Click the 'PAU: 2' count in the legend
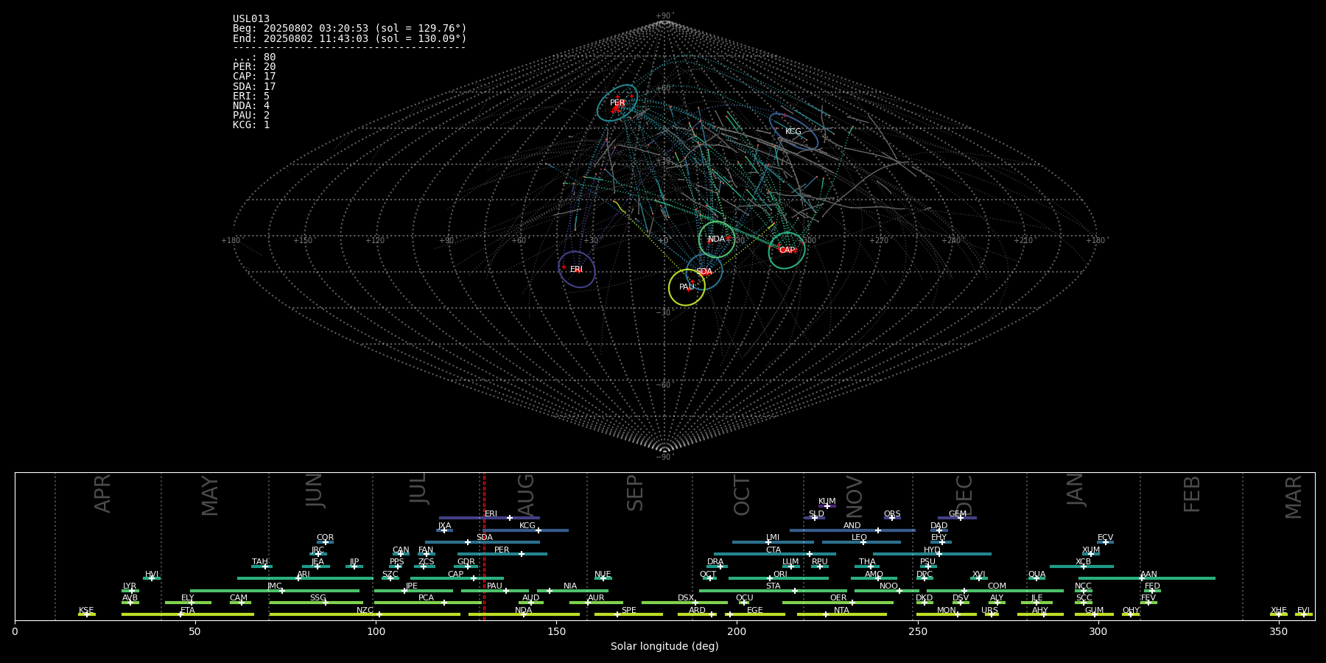Image resolution: width=1326 pixels, height=663 pixels. point(251,116)
